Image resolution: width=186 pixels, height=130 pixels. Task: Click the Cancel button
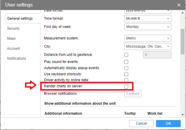pyautogui.click(x=141, y=124)
